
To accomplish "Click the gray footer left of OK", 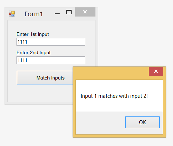I will pyautogui.click(x=101, y=123).
